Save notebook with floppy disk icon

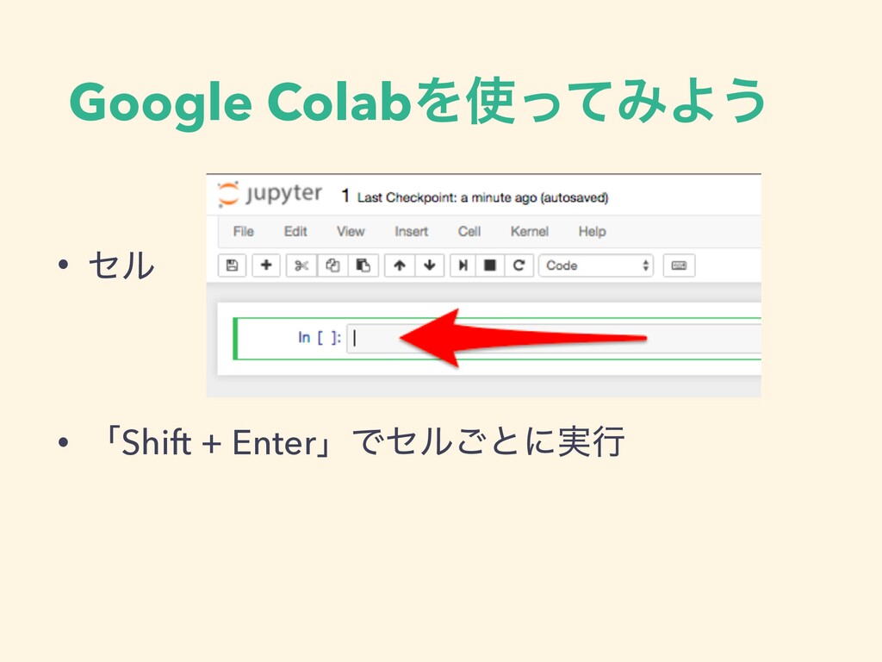coord(232,265)
